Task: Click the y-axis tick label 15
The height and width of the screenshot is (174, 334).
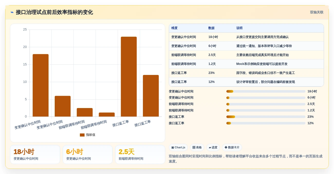Action: 25,64
